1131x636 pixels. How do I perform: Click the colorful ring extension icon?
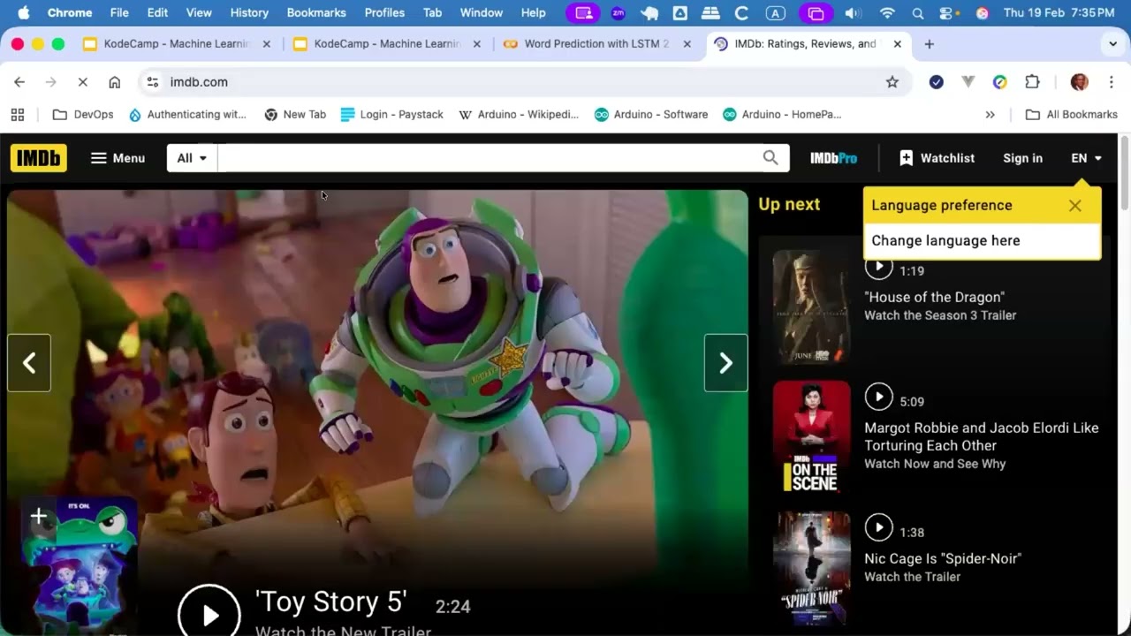(x=1000, y=82)
